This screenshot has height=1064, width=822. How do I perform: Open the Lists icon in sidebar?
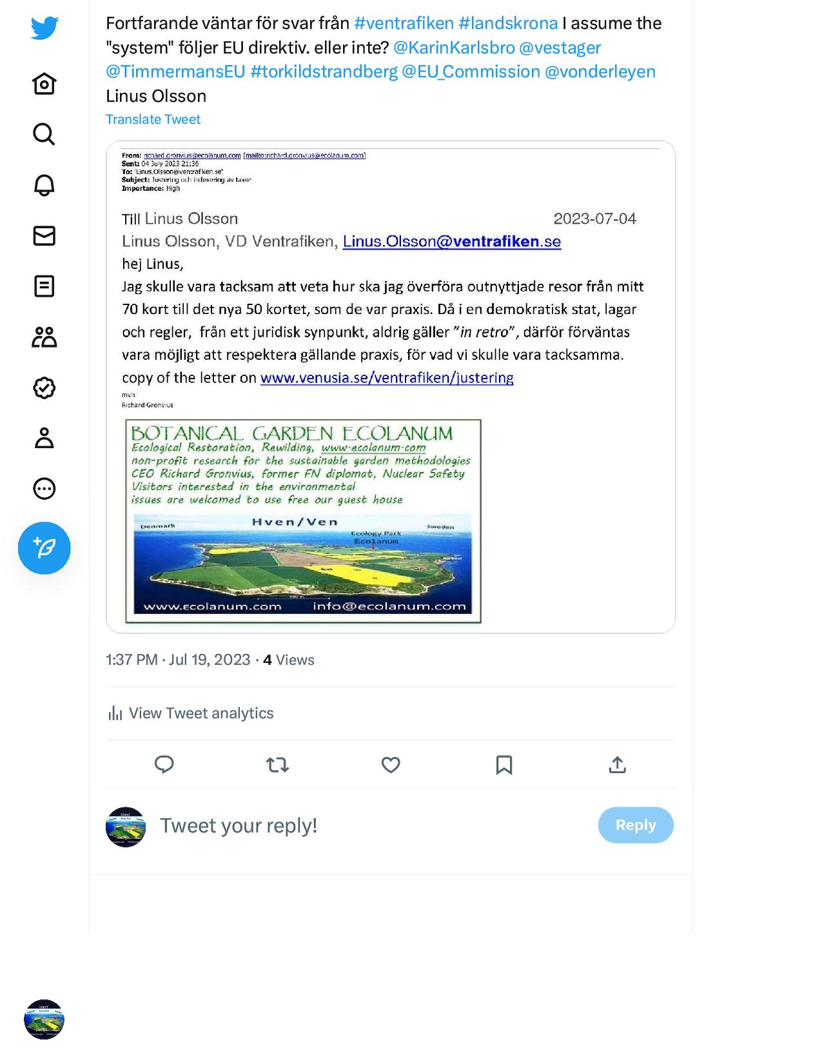[x=44, y=286]
